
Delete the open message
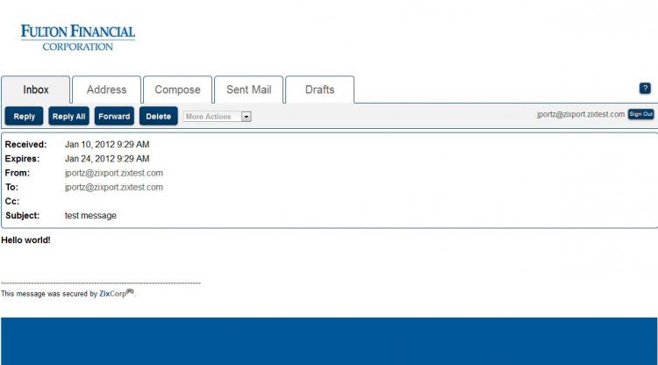[x=158, y=116]
